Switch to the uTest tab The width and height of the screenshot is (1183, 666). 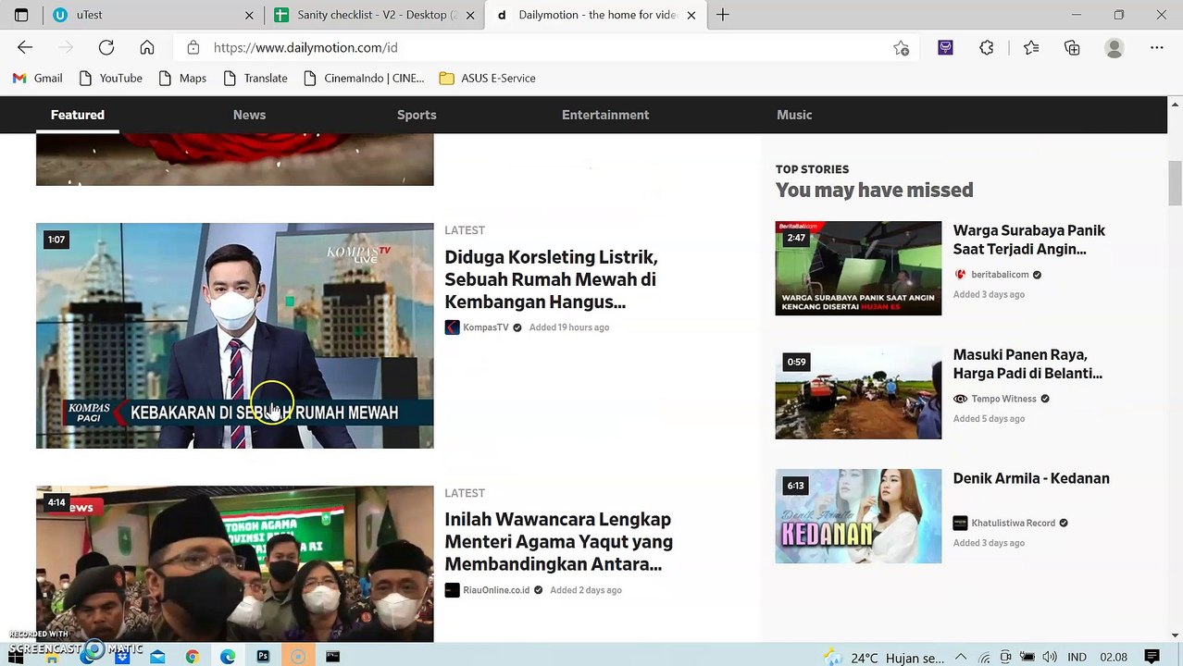tap(153, 16)
